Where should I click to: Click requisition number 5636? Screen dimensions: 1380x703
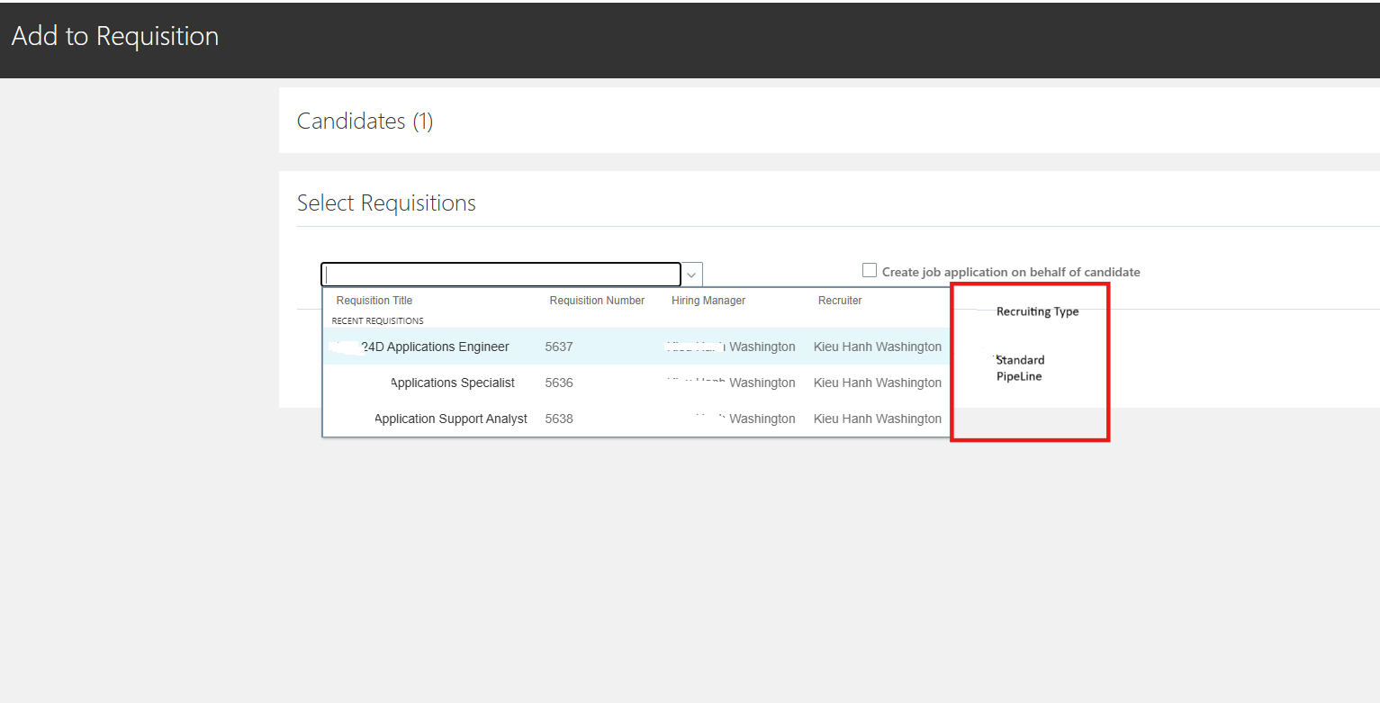(559, 382)
